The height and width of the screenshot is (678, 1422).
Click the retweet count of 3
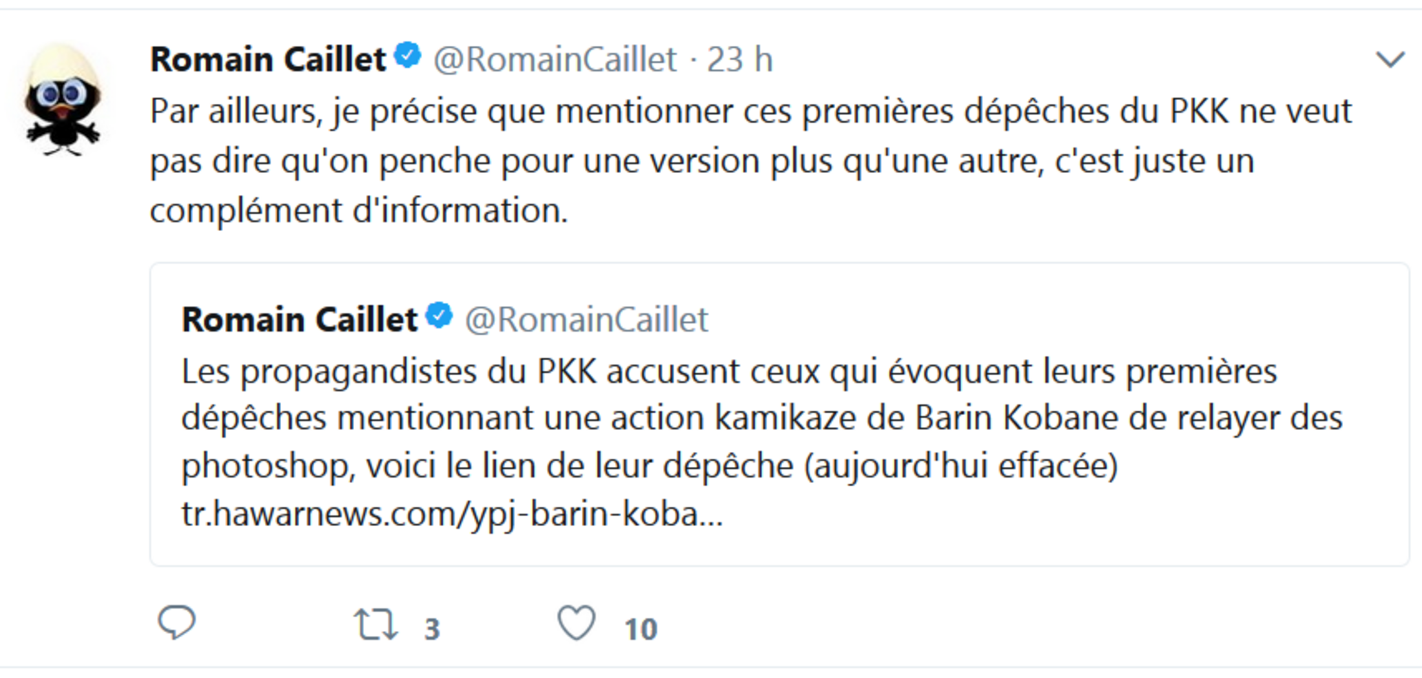pos(432,629)
